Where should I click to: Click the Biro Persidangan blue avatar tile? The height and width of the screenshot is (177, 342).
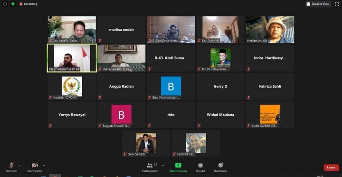click(171, 86)
